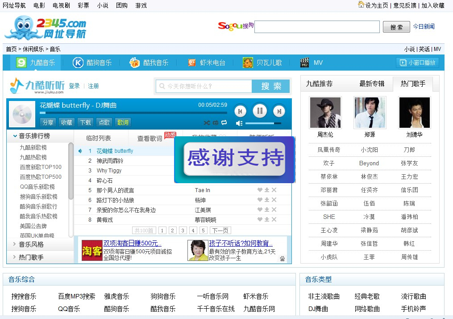Download the 慕容晓晓 song
Screen dimensions: 453x319
pos(267,219)
